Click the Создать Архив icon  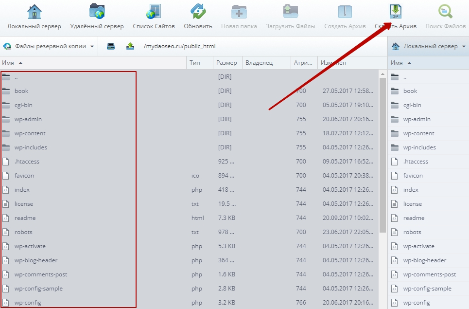345,12
